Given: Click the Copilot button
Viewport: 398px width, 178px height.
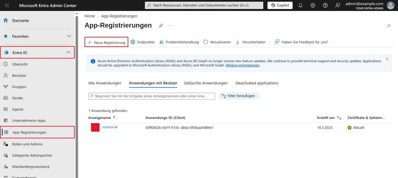Looking at the screenshot, I should click(x=280, y=5).
